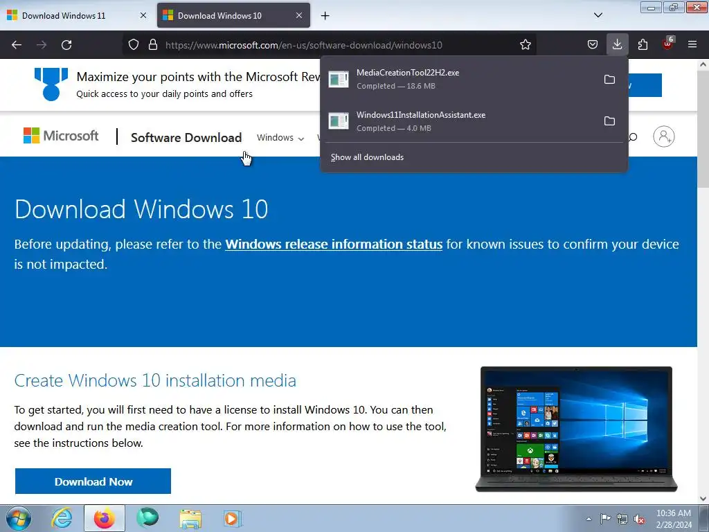This screenshot has height=532, width=709.
Task: Select the Download Windows 10 tab
Action: pos(233,15)
